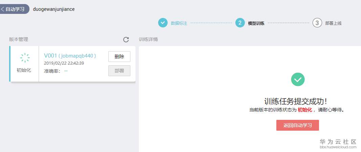The image size is (361, 152).
Task: Select step 3 部署上线 circle icon
Action: tap(317, 23)
